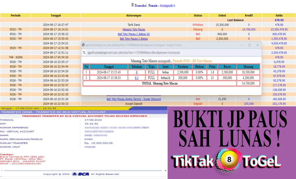The width and height of the screenshot is (296, 179).
Task: Open the Menang Toto Macau transaction link
Action: click(x=134, y=29)
